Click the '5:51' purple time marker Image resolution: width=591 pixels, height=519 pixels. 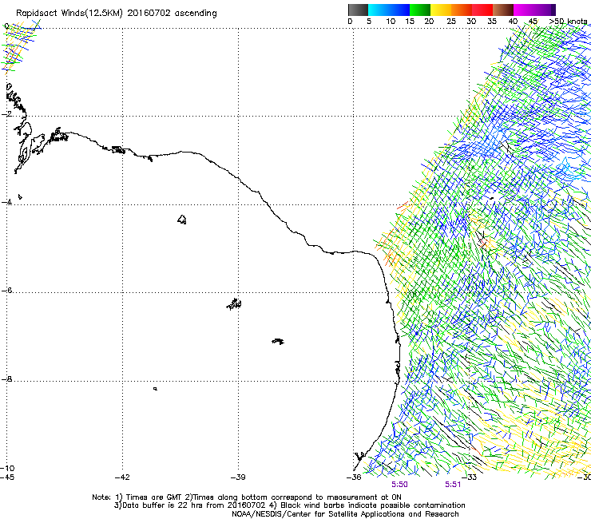click(453, 485)
